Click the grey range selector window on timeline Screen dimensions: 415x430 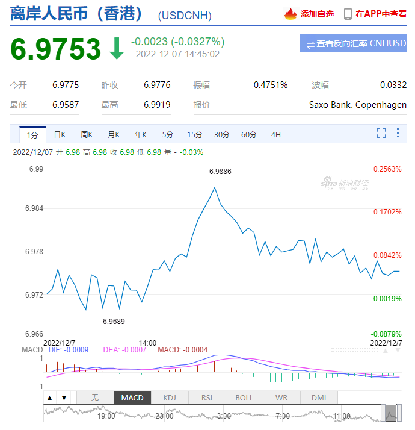point(391,413)
